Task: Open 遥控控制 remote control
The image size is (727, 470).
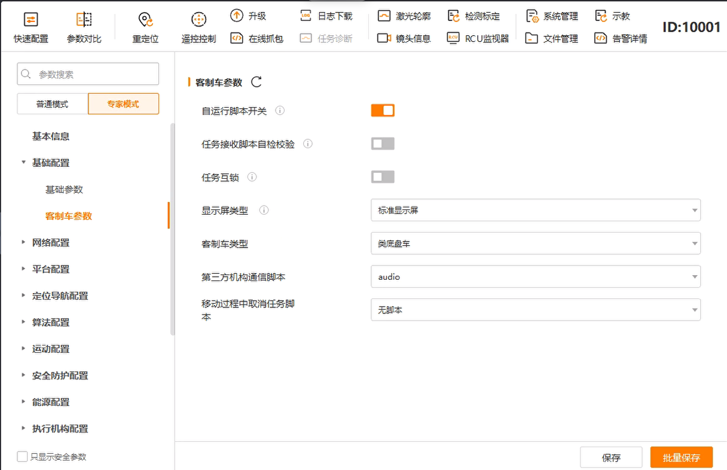Action: 198,28
